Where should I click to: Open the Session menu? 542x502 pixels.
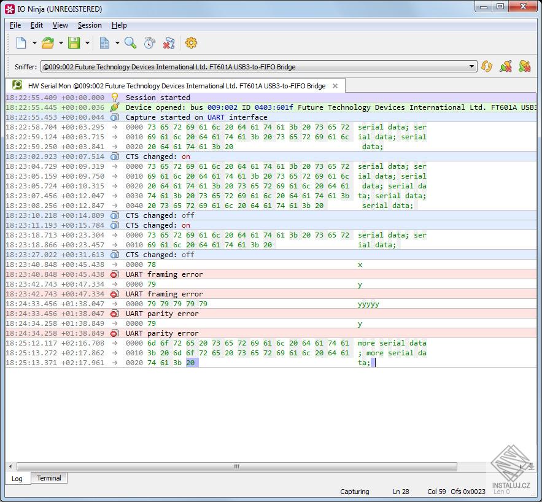[x=90, y=25]
